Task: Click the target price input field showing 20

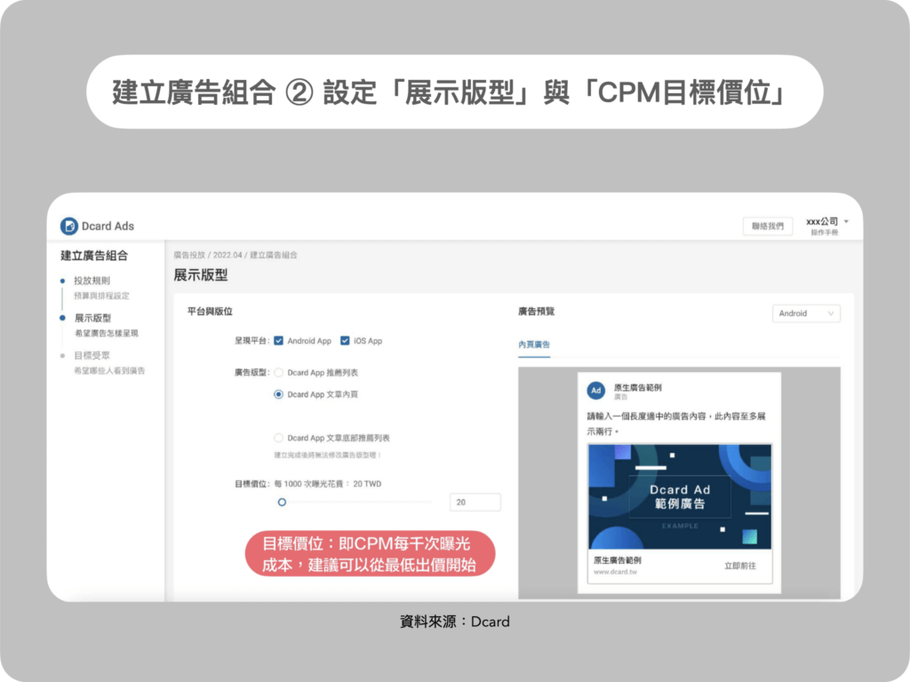Action: (475, 503)
